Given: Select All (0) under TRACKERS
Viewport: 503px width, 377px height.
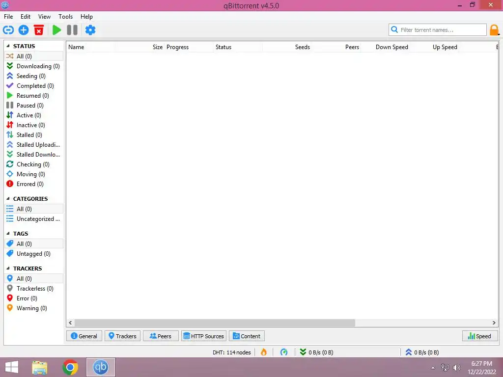Looking at the screenshot, I should pyautogui.click(x=34, y=279).
